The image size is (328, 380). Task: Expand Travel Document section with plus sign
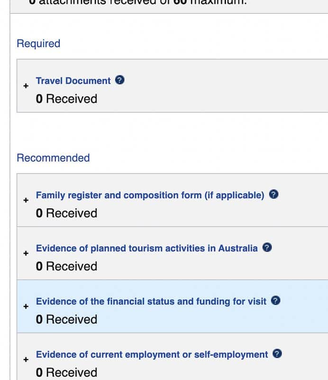pos(26,86)
